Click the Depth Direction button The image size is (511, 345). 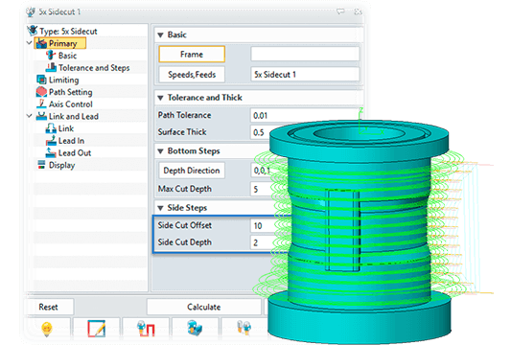[x=192, y=171]
